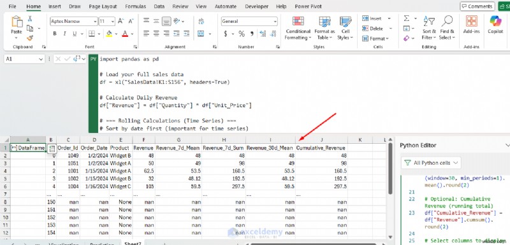Open the Developer tab
This screenshot has width=510, height=245.
(x=257, y=6)
